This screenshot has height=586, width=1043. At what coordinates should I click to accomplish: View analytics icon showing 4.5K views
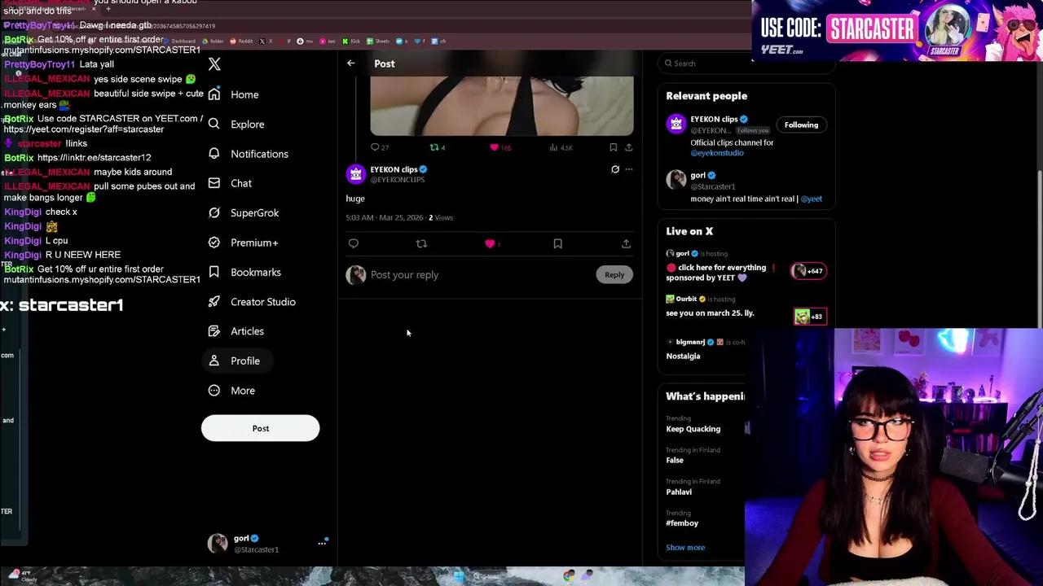pos(561,147)
